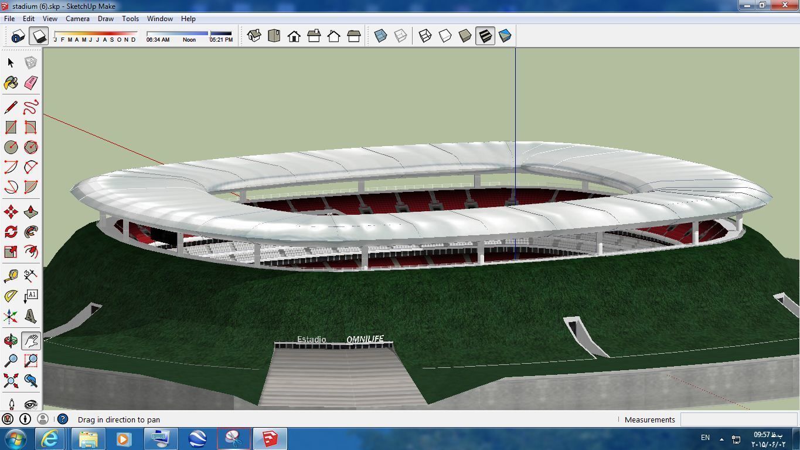Select the Protractor tool
This screenshot has height=450, width=800.
[11, 296]
